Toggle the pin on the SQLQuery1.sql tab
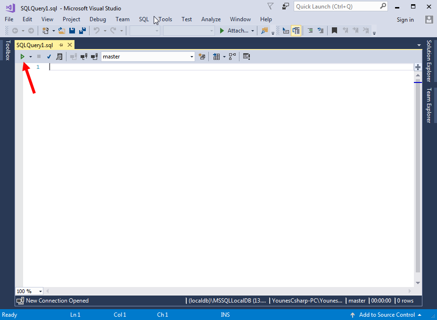437x320 pixels. tap(62, 45)
